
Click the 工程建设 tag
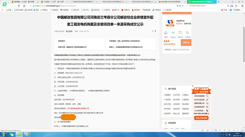pyautogui.click(x=167, y=95)
